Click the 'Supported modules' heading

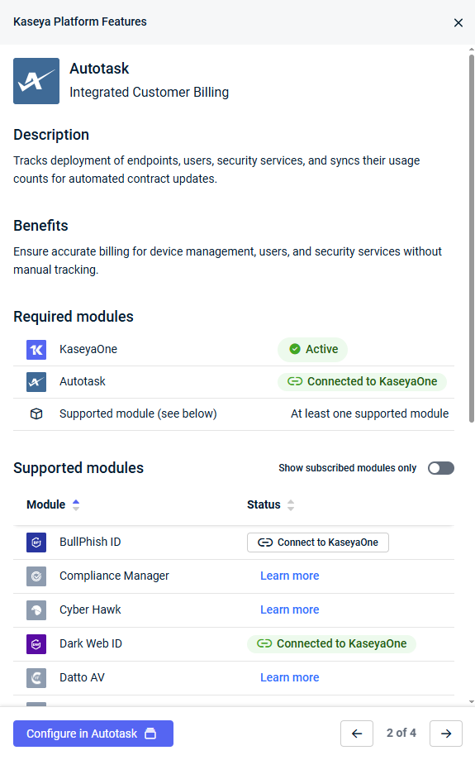tap(78, 468)
